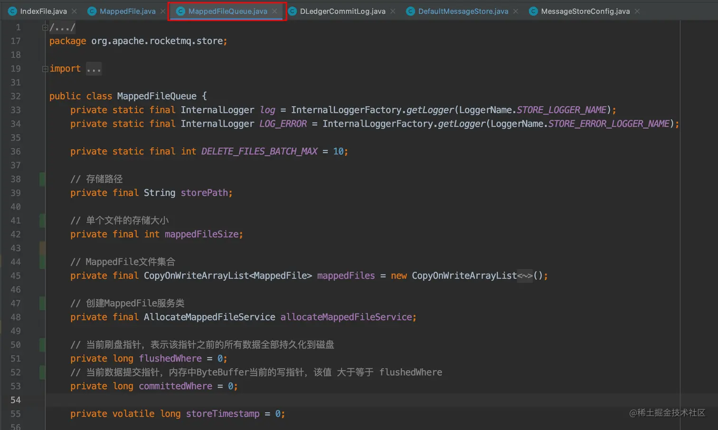Close the MessageStoreConfig.java tab

[x=637, y=11]
